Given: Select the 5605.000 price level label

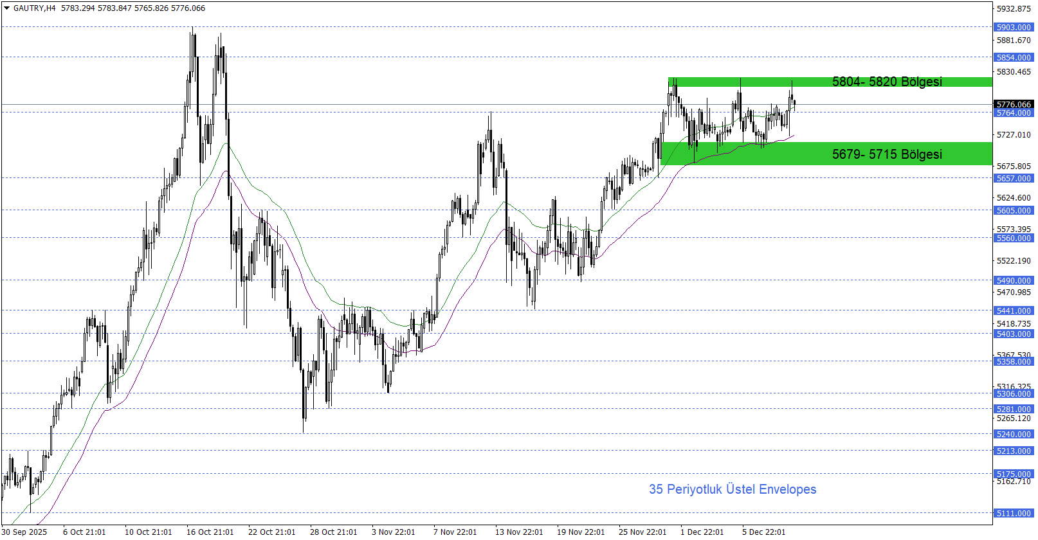Looking at the screenshot, I should pyautogui.click(x=1014, y=210).
